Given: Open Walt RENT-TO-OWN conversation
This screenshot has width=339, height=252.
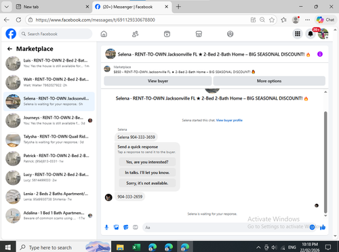Looking at the screenshot, I should (49, 82).
